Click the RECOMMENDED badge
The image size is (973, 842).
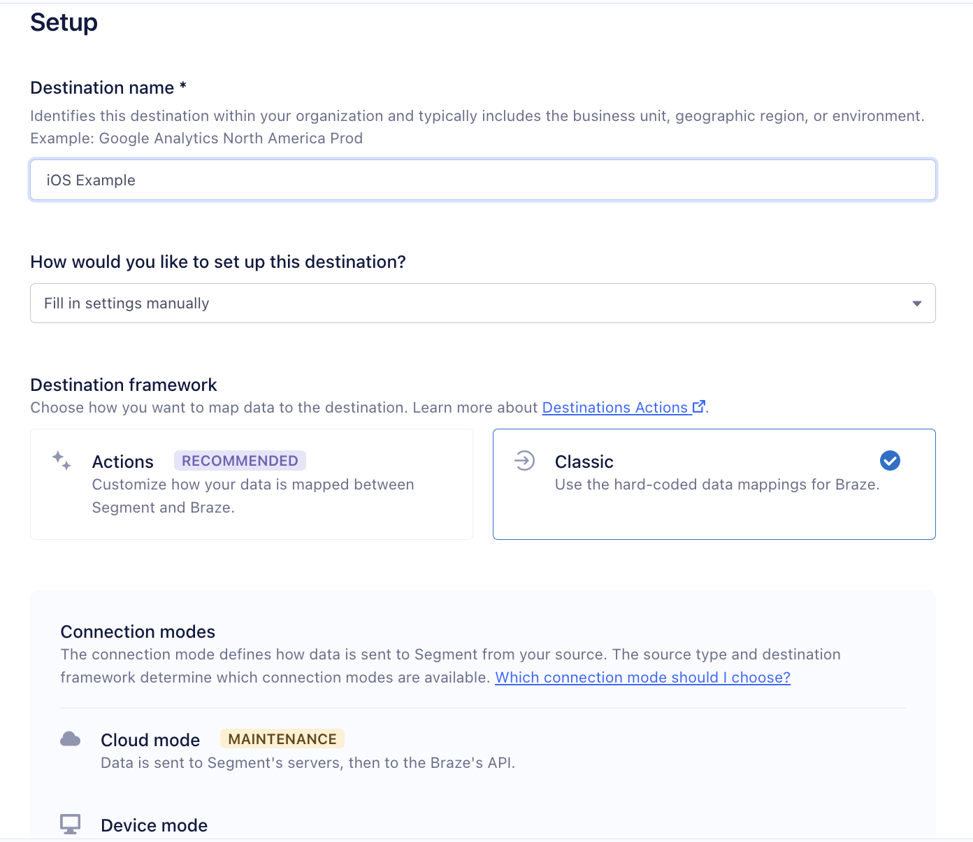click(240, 461)
